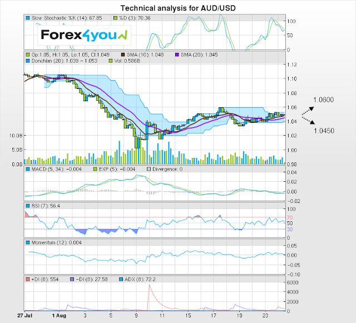Click the '23' date axis label
The image size is (356, 323).
coord(265,316)
